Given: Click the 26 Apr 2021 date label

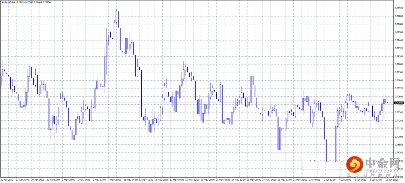Looking at the screenshot, I should pos(7,180).
